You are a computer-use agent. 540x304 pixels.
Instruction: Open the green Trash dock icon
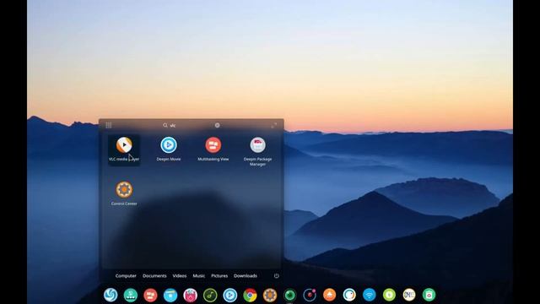tap(429, 295)
